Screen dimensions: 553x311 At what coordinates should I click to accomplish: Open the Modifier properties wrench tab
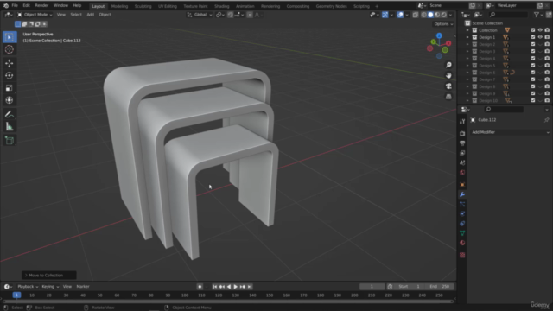click(x=462, y=194)
